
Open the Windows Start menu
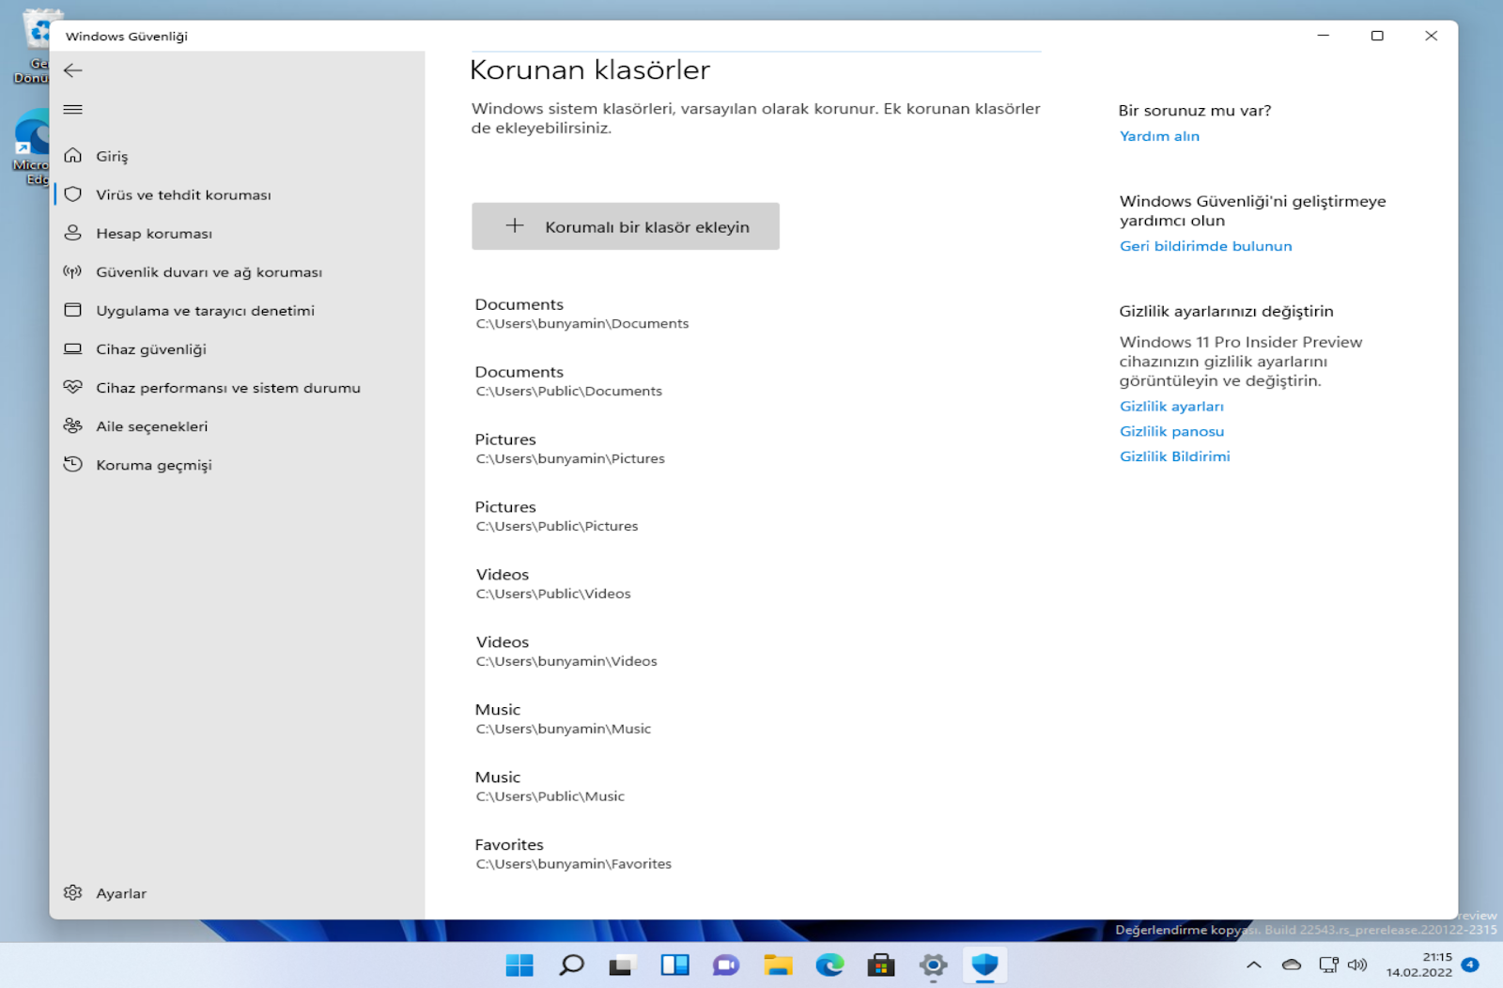coord(519,965)
